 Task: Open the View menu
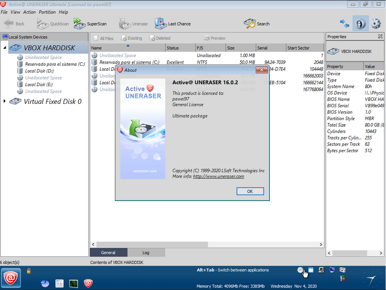(15, 12)
